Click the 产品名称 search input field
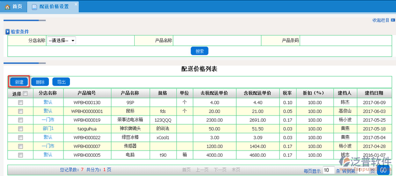396x176 pixels. pyautogui.click(x=216, y=40)
